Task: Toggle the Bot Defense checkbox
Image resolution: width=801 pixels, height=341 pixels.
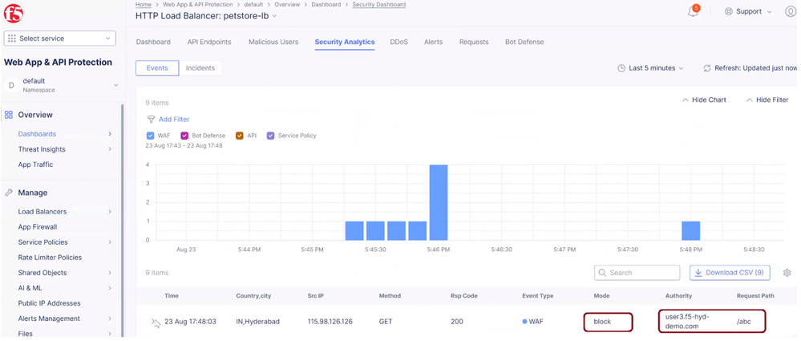Action: pos(184,136)
